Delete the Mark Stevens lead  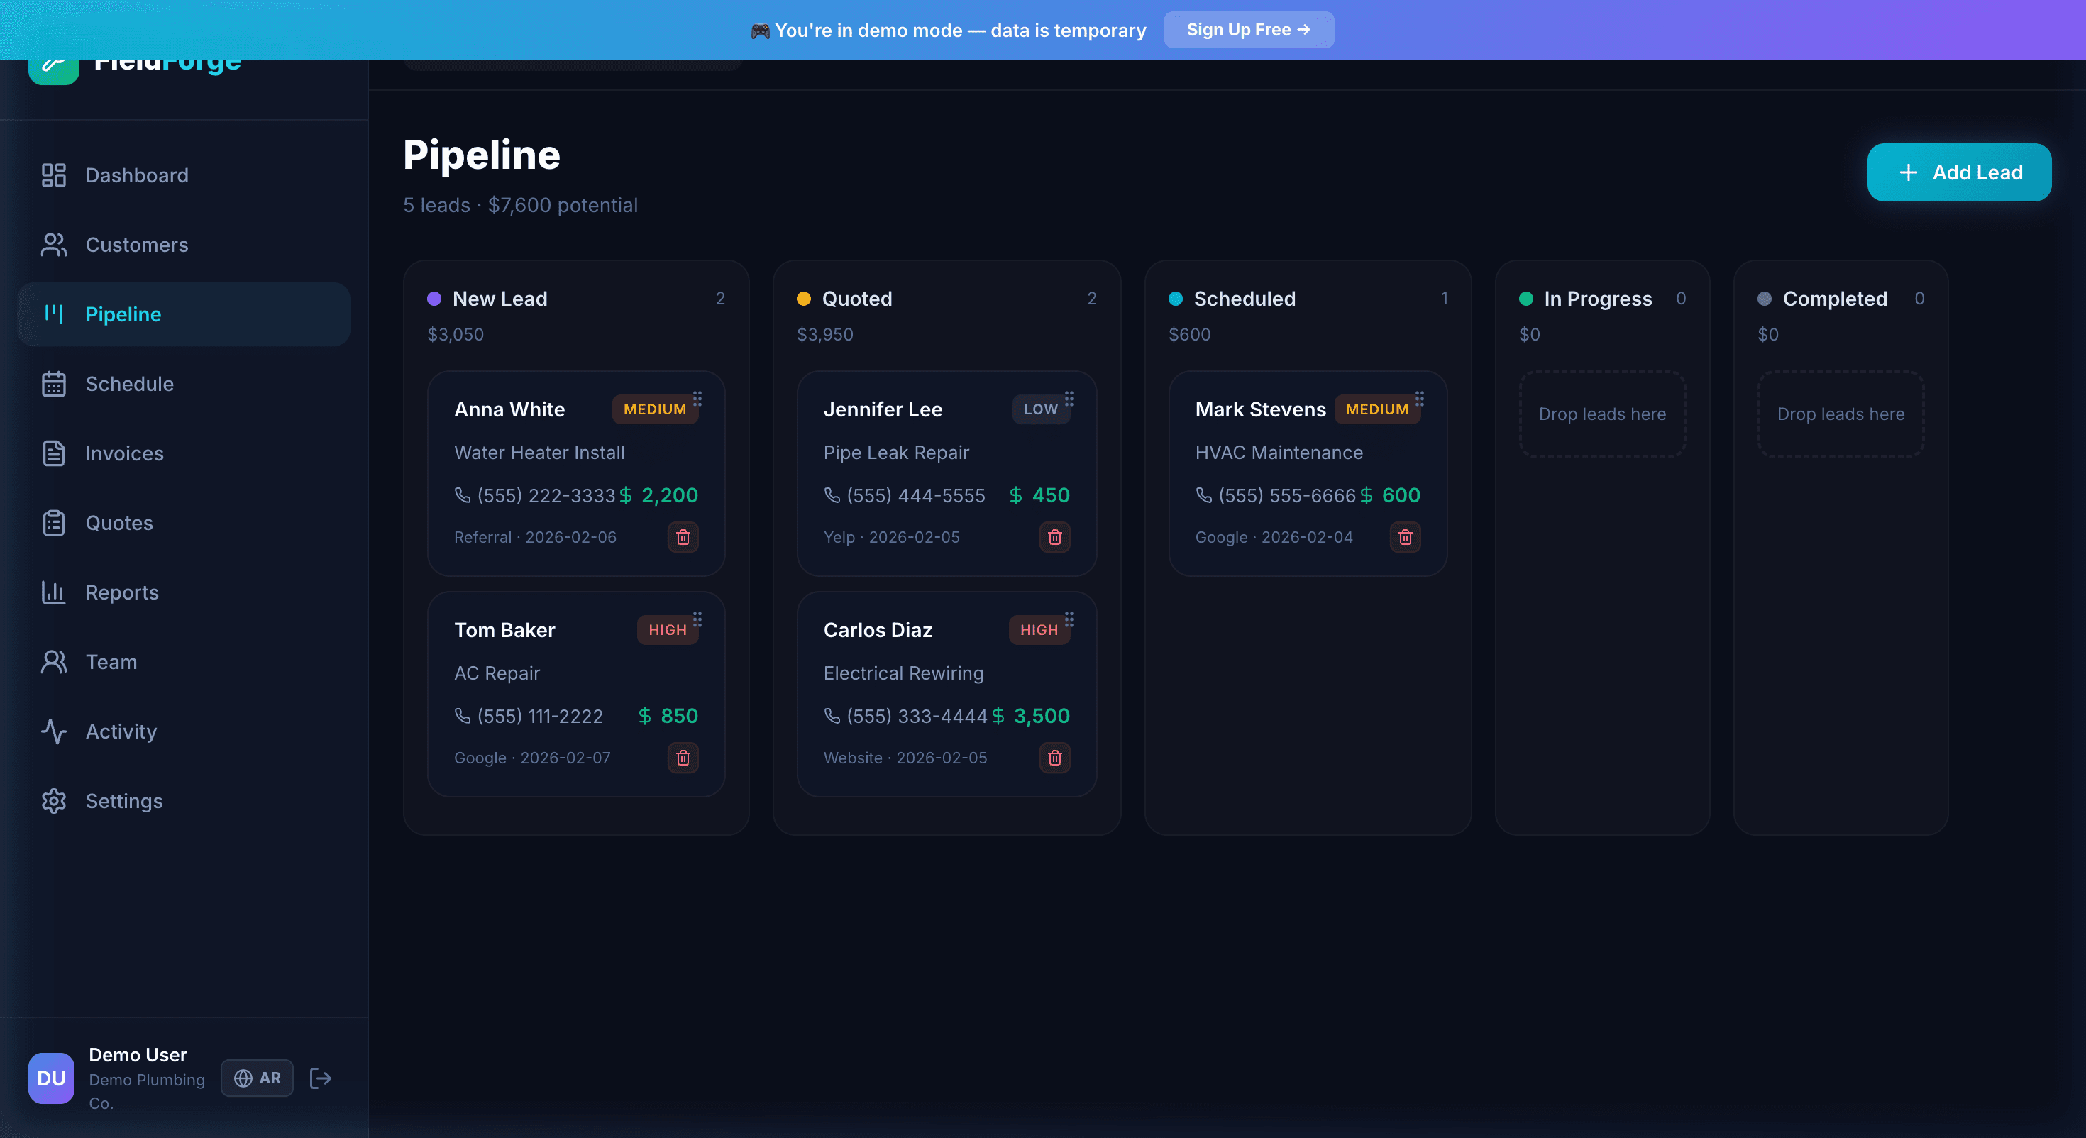[x=1405, y=537]
